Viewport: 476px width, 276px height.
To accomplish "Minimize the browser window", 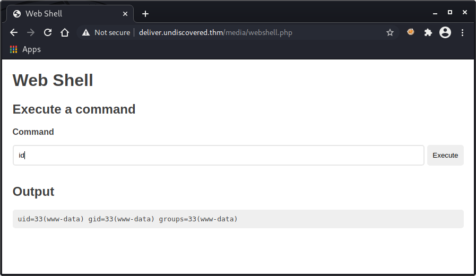I will pos(435,13).
